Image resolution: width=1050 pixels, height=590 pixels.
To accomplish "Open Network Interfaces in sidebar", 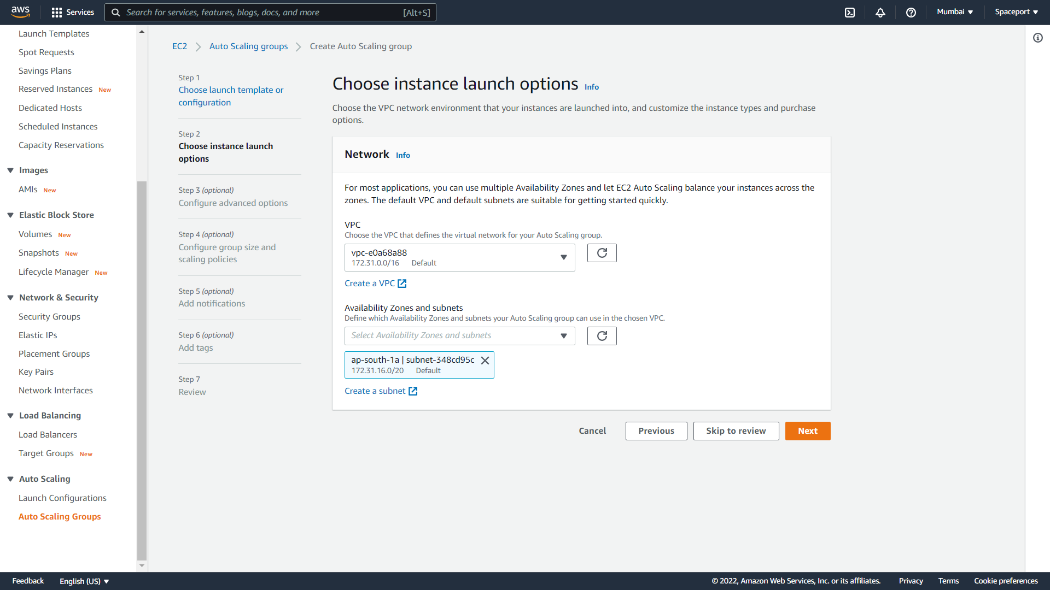I will [x=55, y=391].
